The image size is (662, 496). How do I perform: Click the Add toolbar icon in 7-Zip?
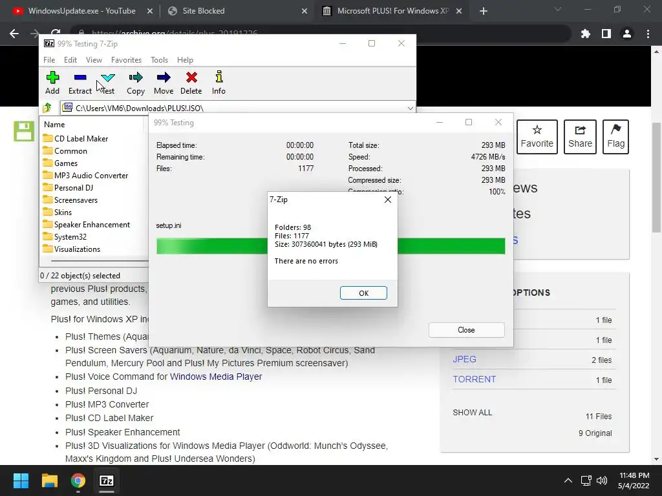(x=52, y=83)
